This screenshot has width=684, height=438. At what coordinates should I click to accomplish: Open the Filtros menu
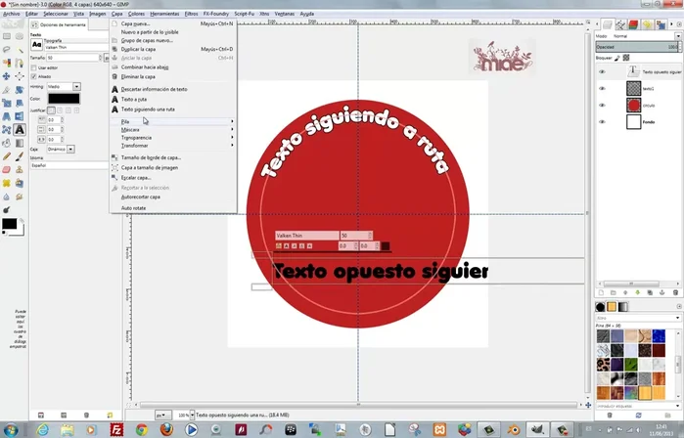pos(190,14)
